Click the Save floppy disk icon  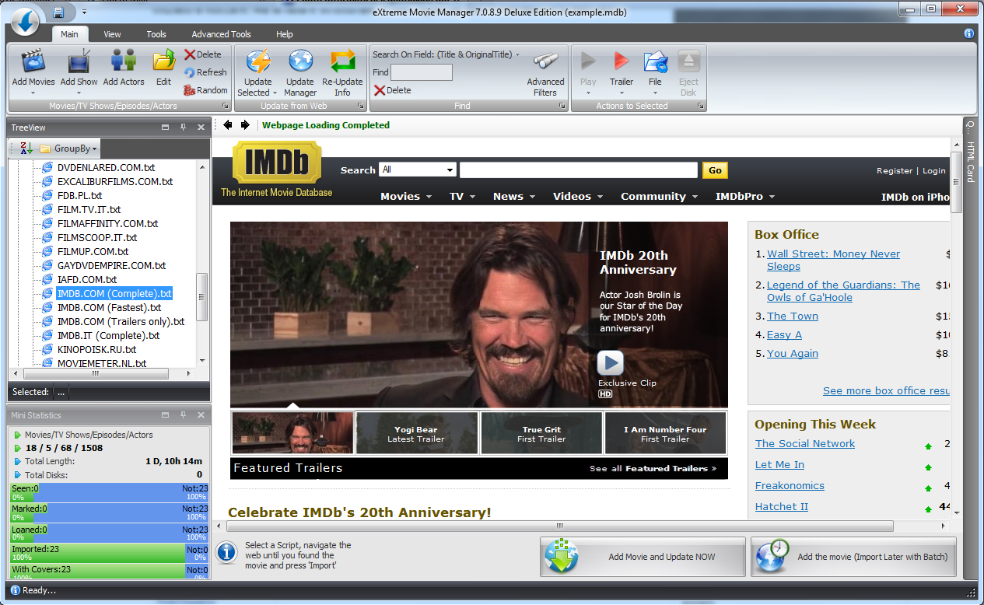coord(58,12)
